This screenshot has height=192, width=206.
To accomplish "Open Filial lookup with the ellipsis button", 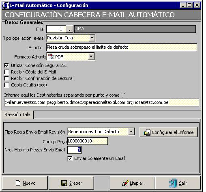I will tap(69, 29).
